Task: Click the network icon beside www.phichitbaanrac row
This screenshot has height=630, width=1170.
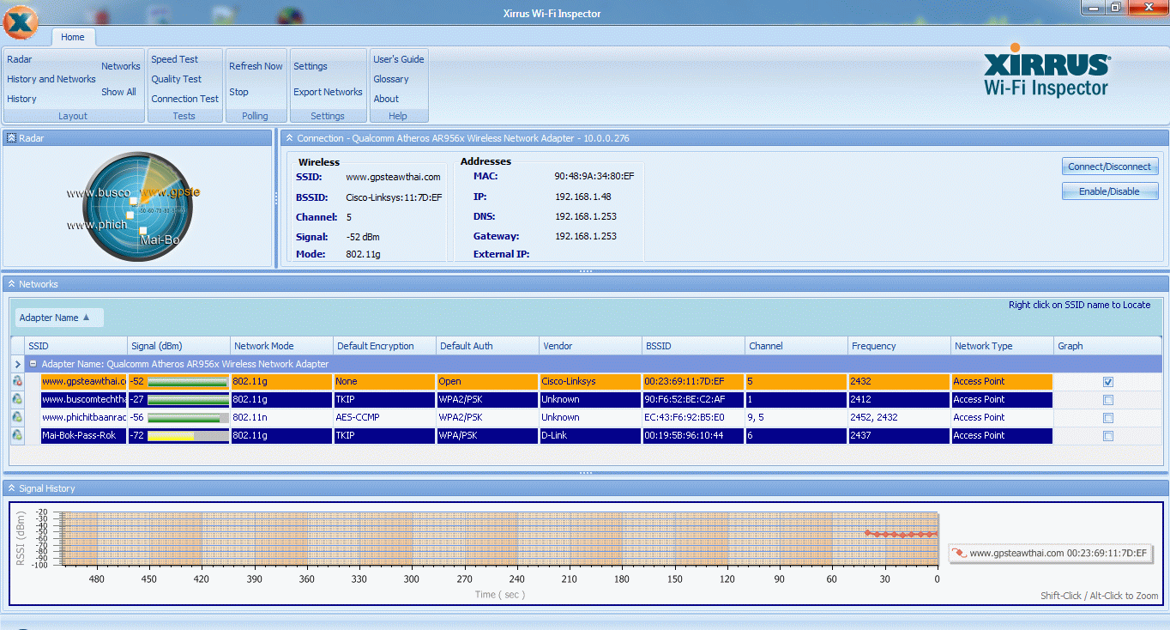Action: [x=17, y=417]
